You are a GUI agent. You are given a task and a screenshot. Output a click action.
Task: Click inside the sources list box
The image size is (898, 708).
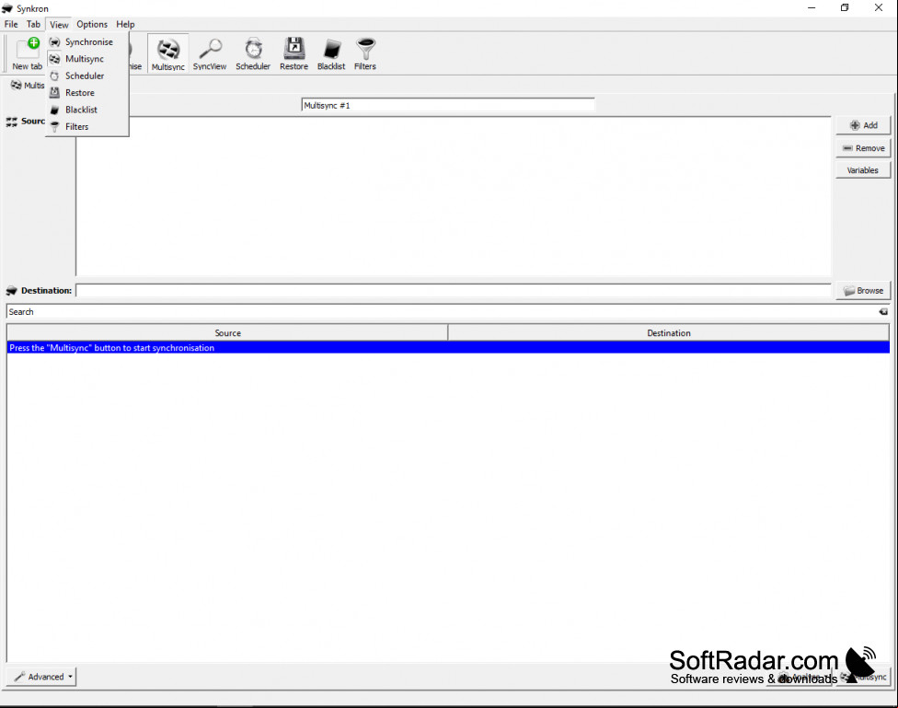(453, 197)
